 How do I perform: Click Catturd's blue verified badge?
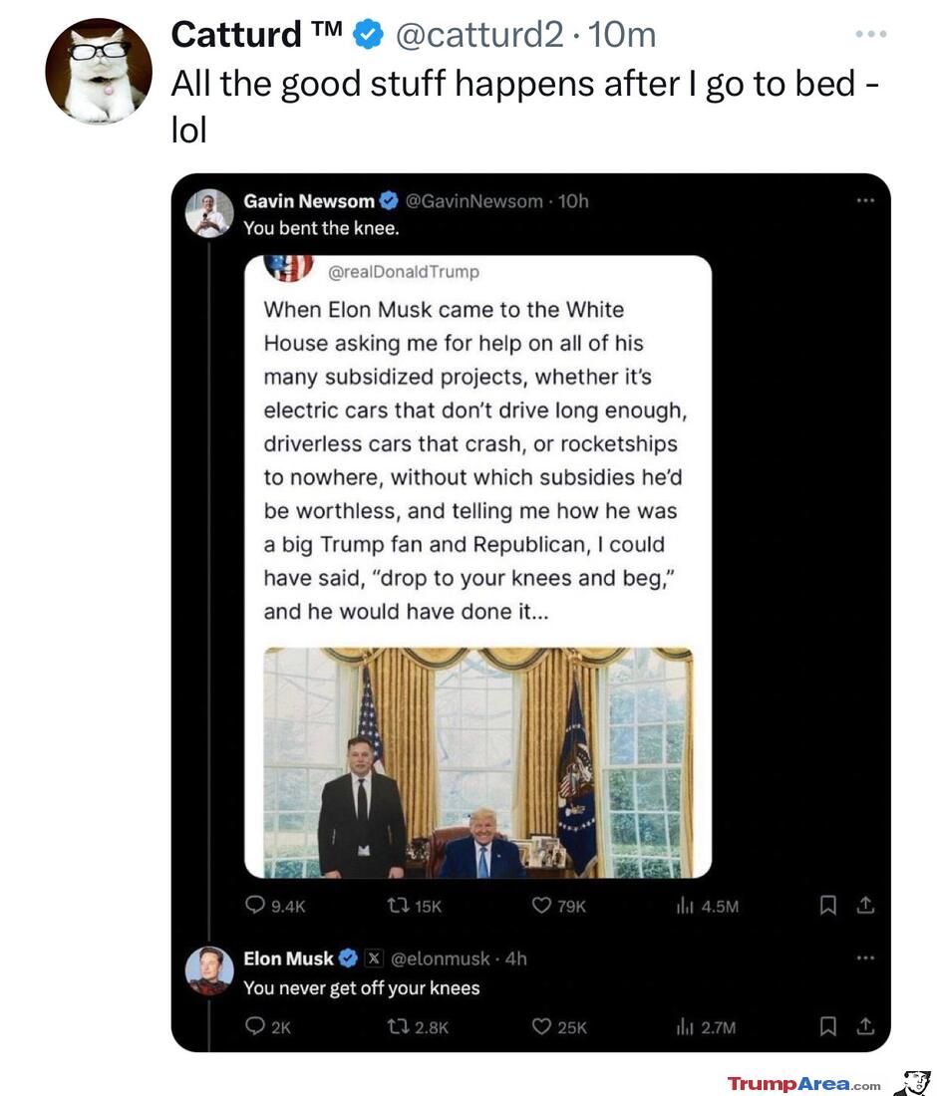368,34
